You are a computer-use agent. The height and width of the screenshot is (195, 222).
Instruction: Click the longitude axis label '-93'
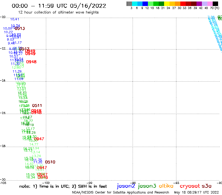pos(176,183)
